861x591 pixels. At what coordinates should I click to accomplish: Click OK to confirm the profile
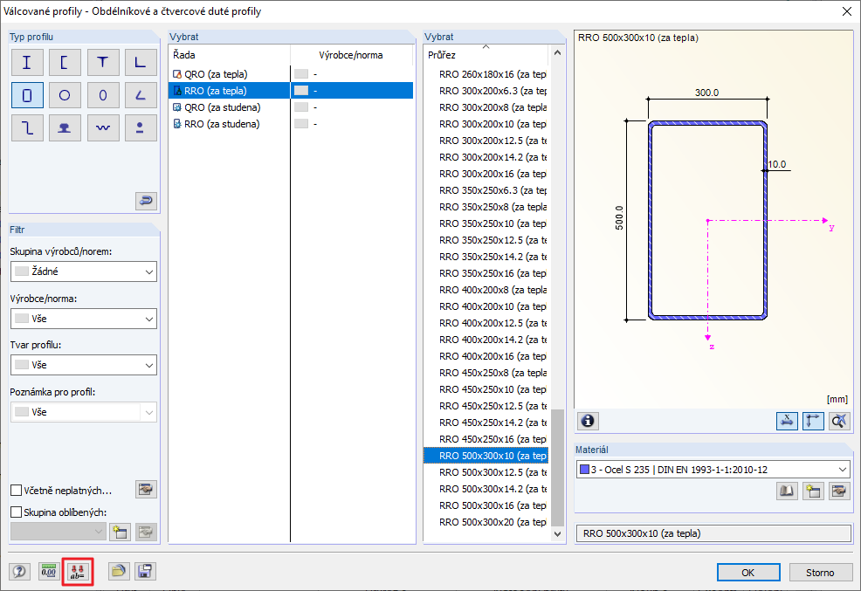(x=748, y=573)
